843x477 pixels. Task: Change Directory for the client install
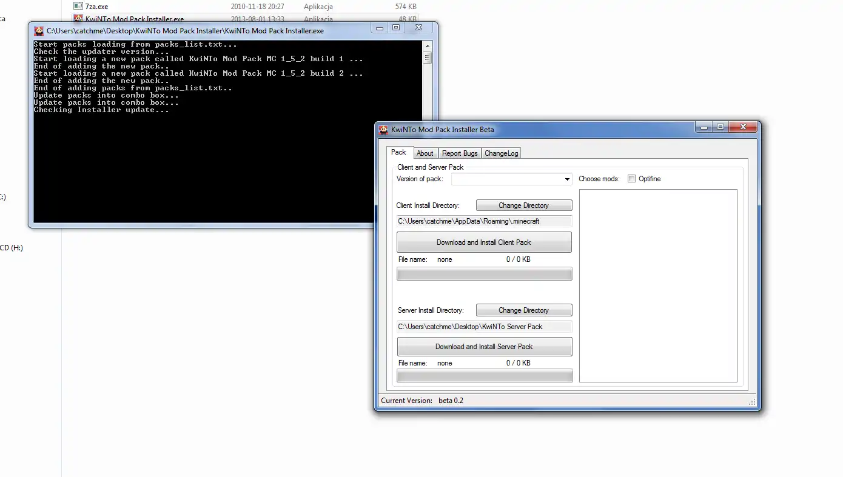[x=524, y=205]
